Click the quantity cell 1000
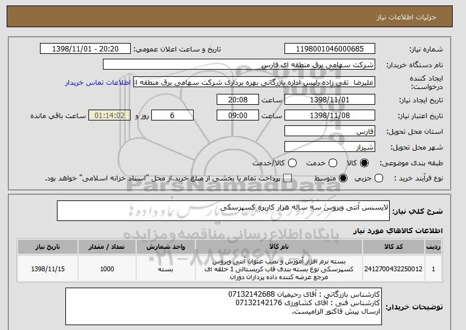This screenshot has width=466, height=330. (107, 269)
